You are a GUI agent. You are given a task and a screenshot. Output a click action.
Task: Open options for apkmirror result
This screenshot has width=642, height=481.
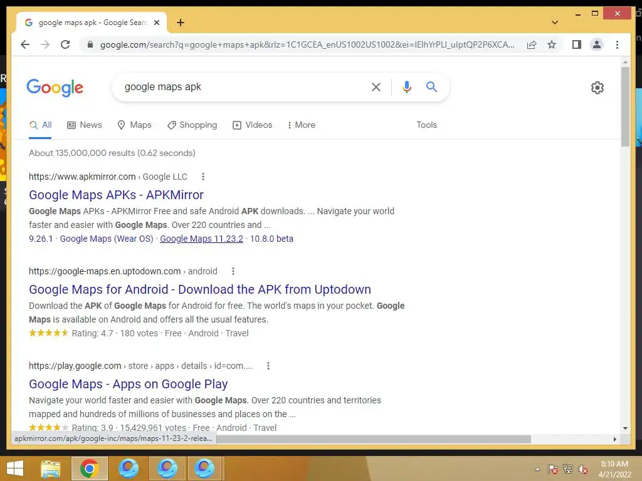pos(203,177)
